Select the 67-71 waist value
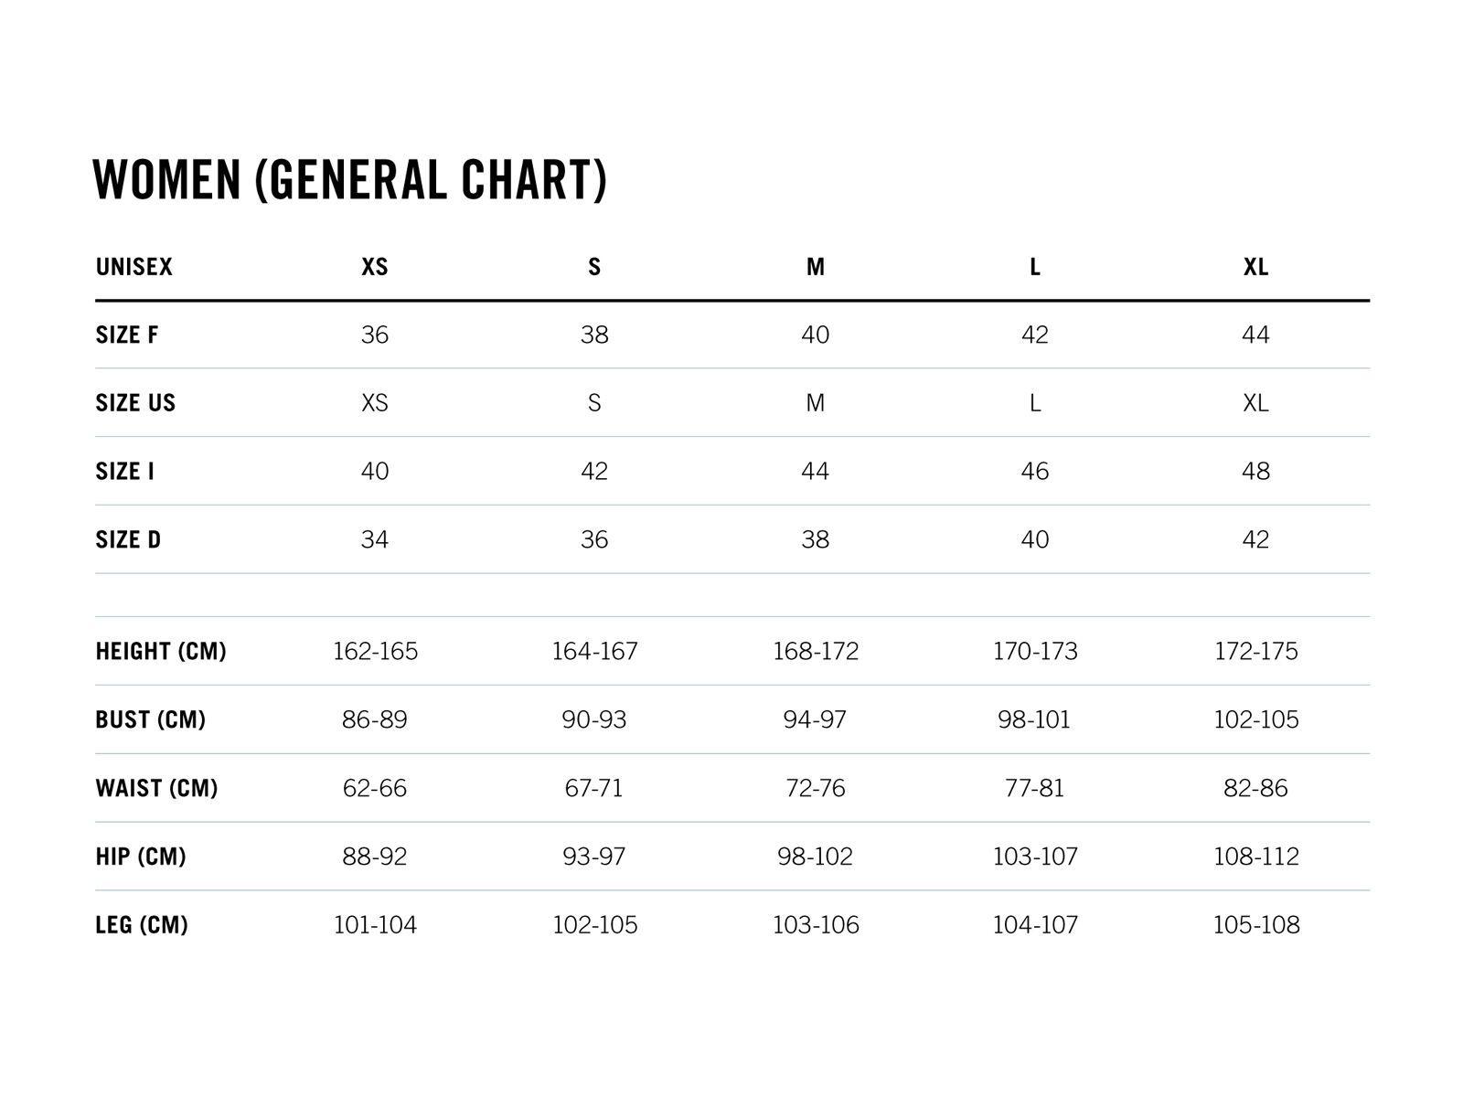Viewport: 1463px width, 1097px height. point(593,788)
